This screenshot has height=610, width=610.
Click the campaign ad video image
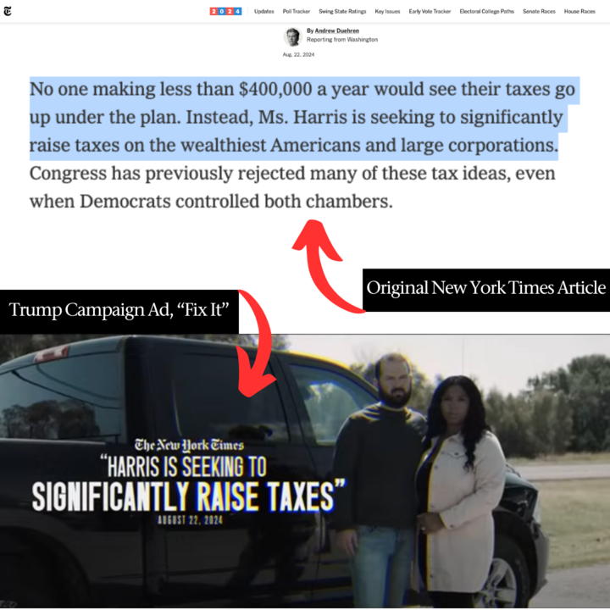[x=305, y=472]
